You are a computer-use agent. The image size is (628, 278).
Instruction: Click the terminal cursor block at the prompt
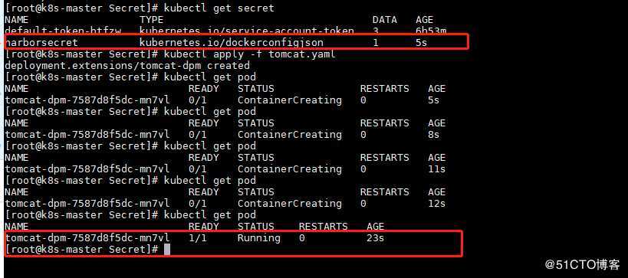point(167,249)
